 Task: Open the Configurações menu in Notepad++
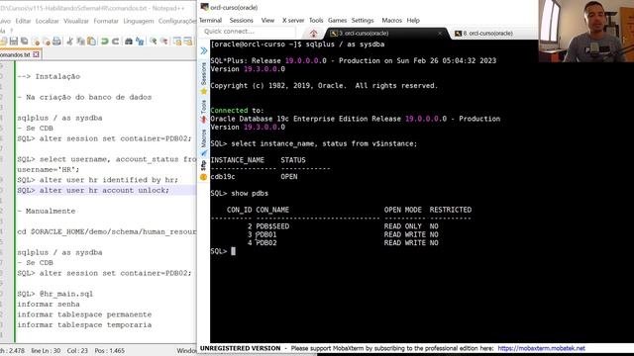pos(177,21)
